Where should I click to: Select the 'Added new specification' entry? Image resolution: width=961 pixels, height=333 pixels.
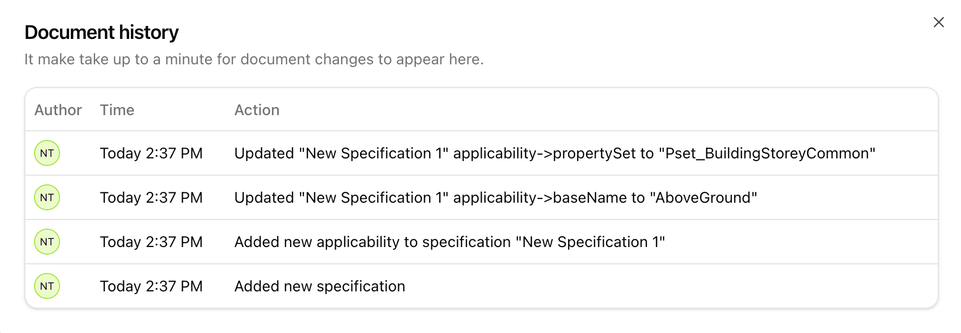(319, 287)
